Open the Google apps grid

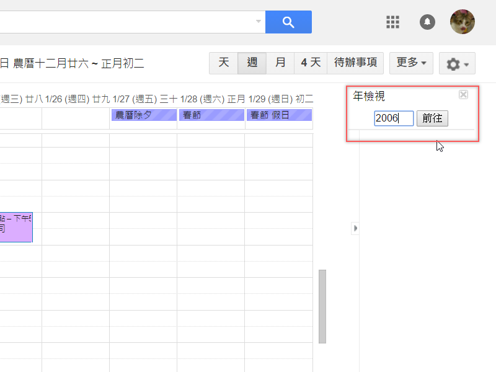pos(392,22)
